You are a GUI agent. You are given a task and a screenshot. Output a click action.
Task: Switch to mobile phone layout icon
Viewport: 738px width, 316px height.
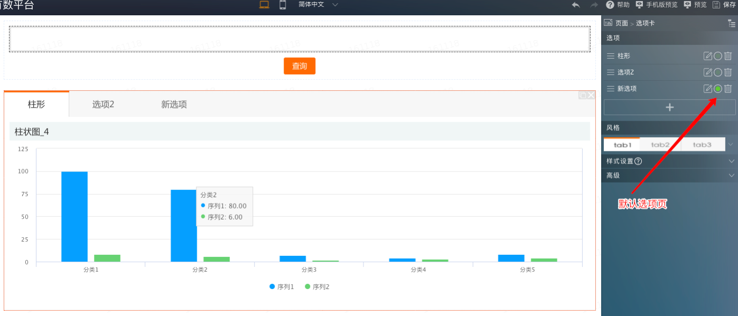pyautogui.click(x=283, y=5)
